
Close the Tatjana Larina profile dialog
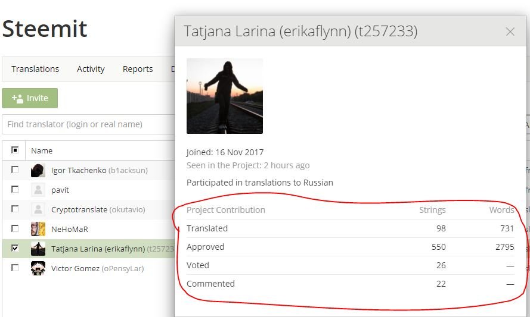coord(510,32)
